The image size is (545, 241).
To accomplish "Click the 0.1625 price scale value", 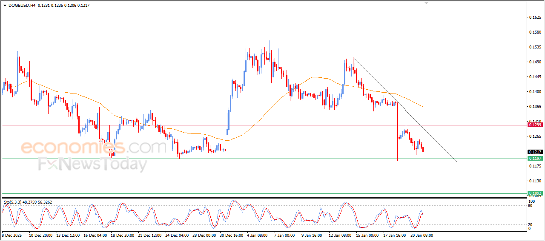I will pyautogui.click(x=534, y=17).
